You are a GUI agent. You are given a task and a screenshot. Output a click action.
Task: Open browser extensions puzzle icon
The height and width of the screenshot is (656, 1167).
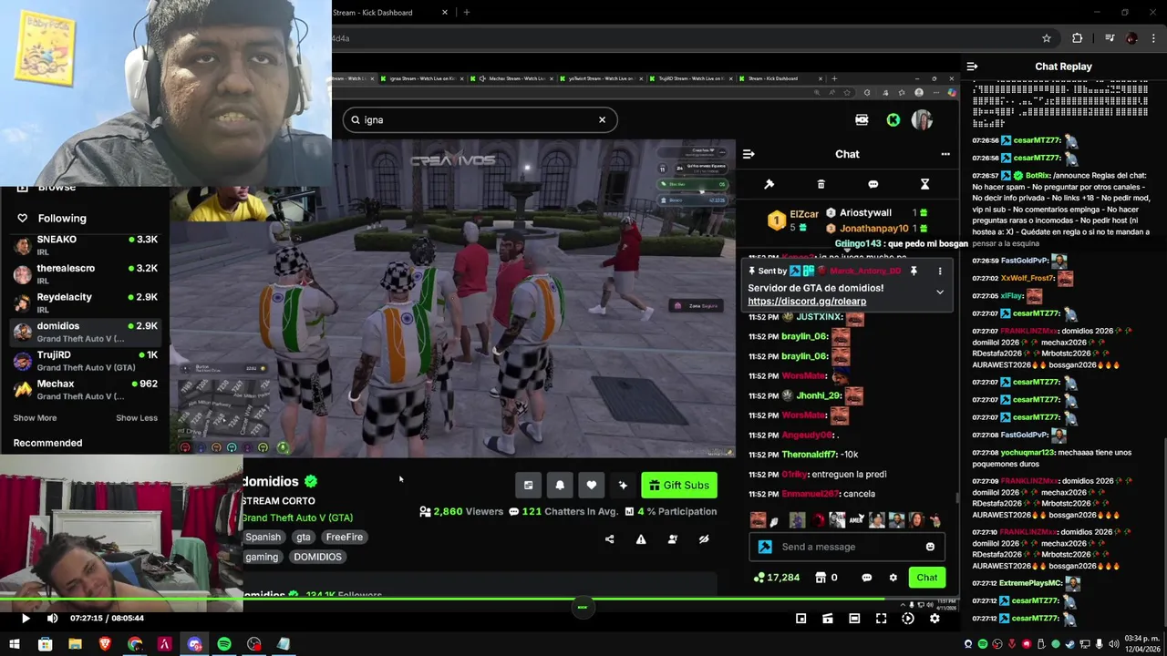1077,38
